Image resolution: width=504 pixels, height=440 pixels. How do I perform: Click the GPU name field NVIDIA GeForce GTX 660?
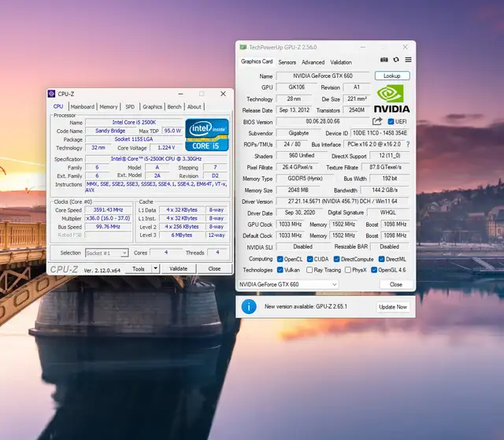pos(323,76)
